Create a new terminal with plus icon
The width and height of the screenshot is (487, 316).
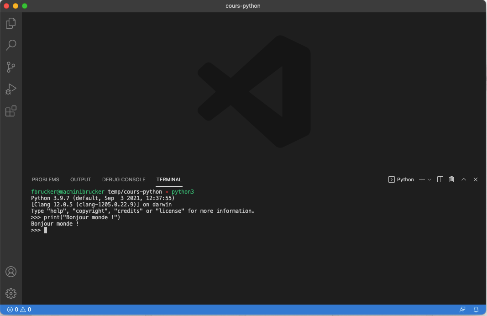422,179
